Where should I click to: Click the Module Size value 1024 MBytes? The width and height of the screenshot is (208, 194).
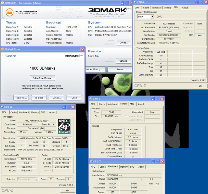(169, 24)
